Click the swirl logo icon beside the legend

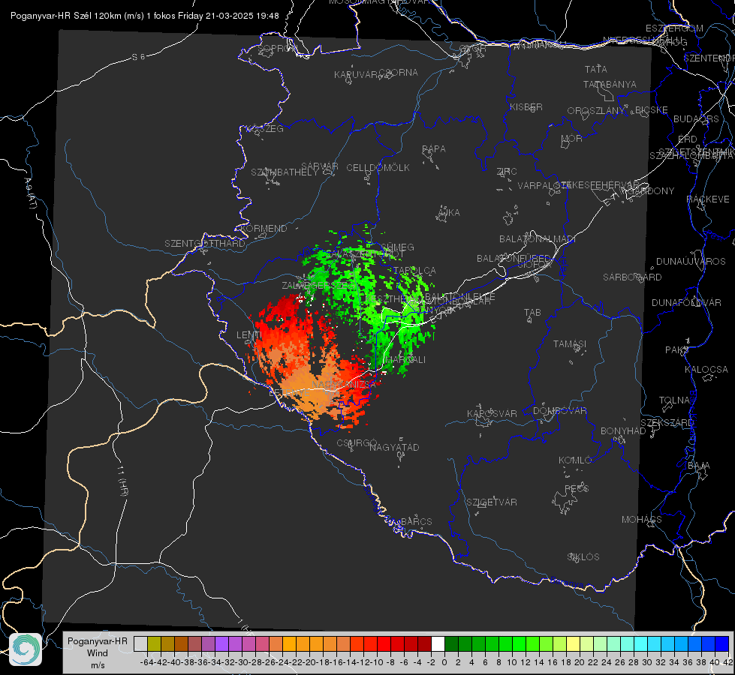pos(26,649)
